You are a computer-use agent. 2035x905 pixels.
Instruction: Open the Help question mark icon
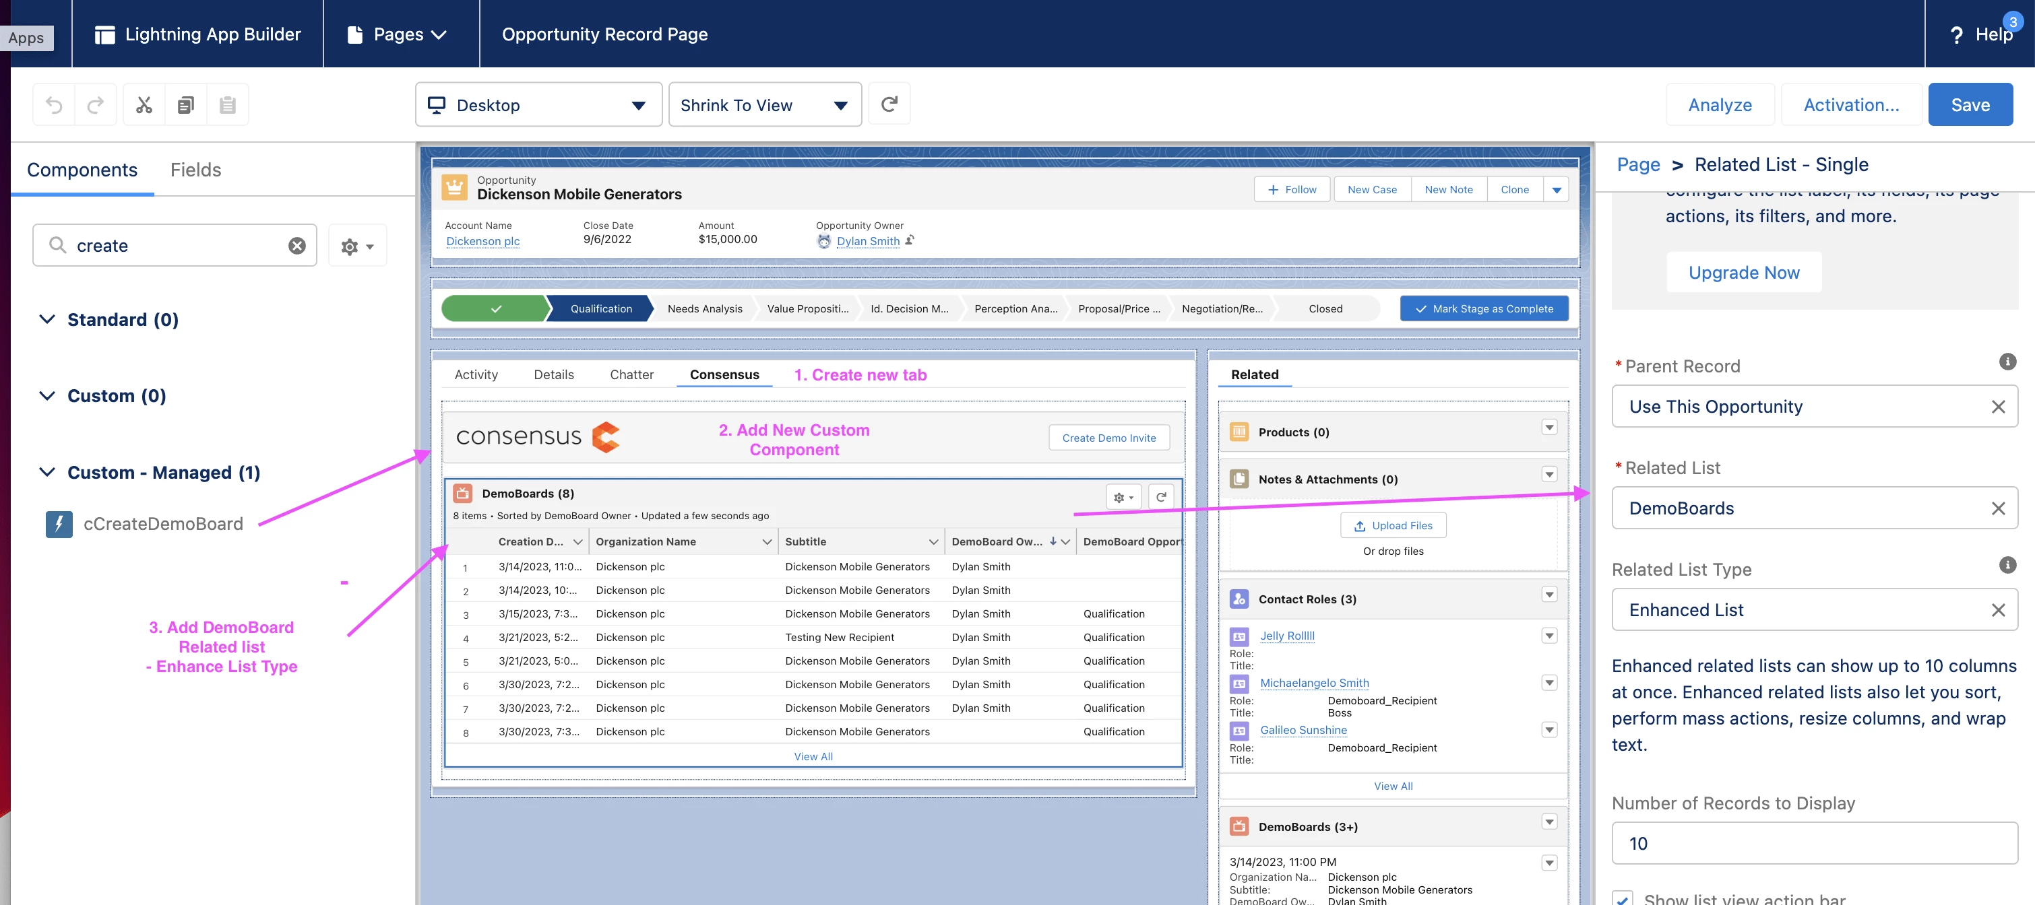coord(1956,35)
